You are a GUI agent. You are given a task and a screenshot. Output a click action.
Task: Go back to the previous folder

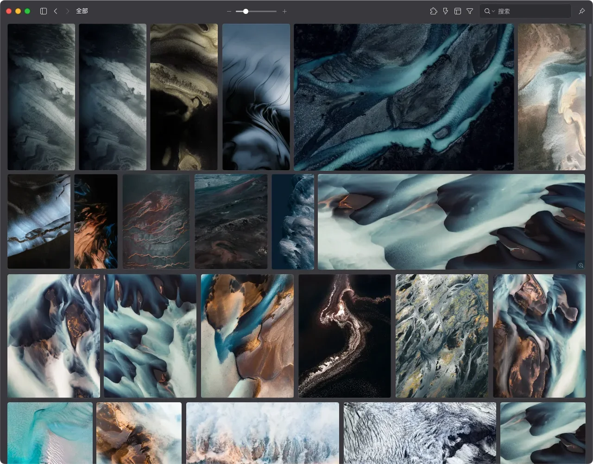(56, 11)
